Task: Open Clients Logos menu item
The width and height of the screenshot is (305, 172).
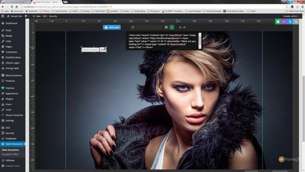Action: pyautogui.click(x=13, y=63)
